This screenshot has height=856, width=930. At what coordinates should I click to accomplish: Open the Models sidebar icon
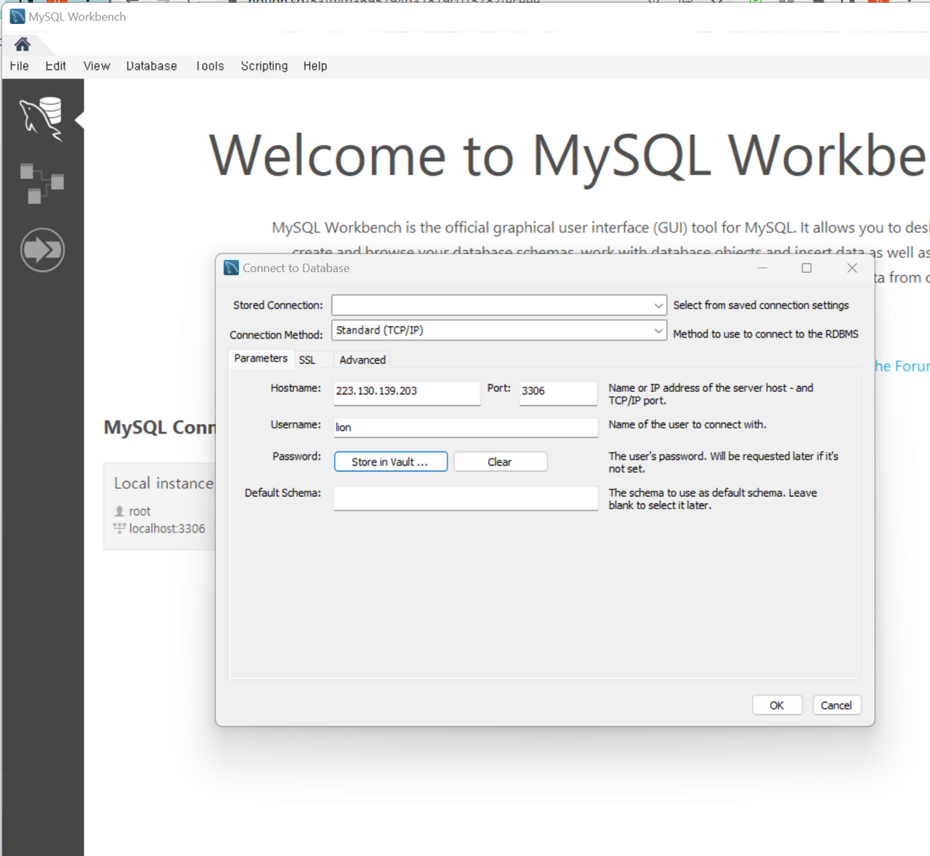(41, 183)
